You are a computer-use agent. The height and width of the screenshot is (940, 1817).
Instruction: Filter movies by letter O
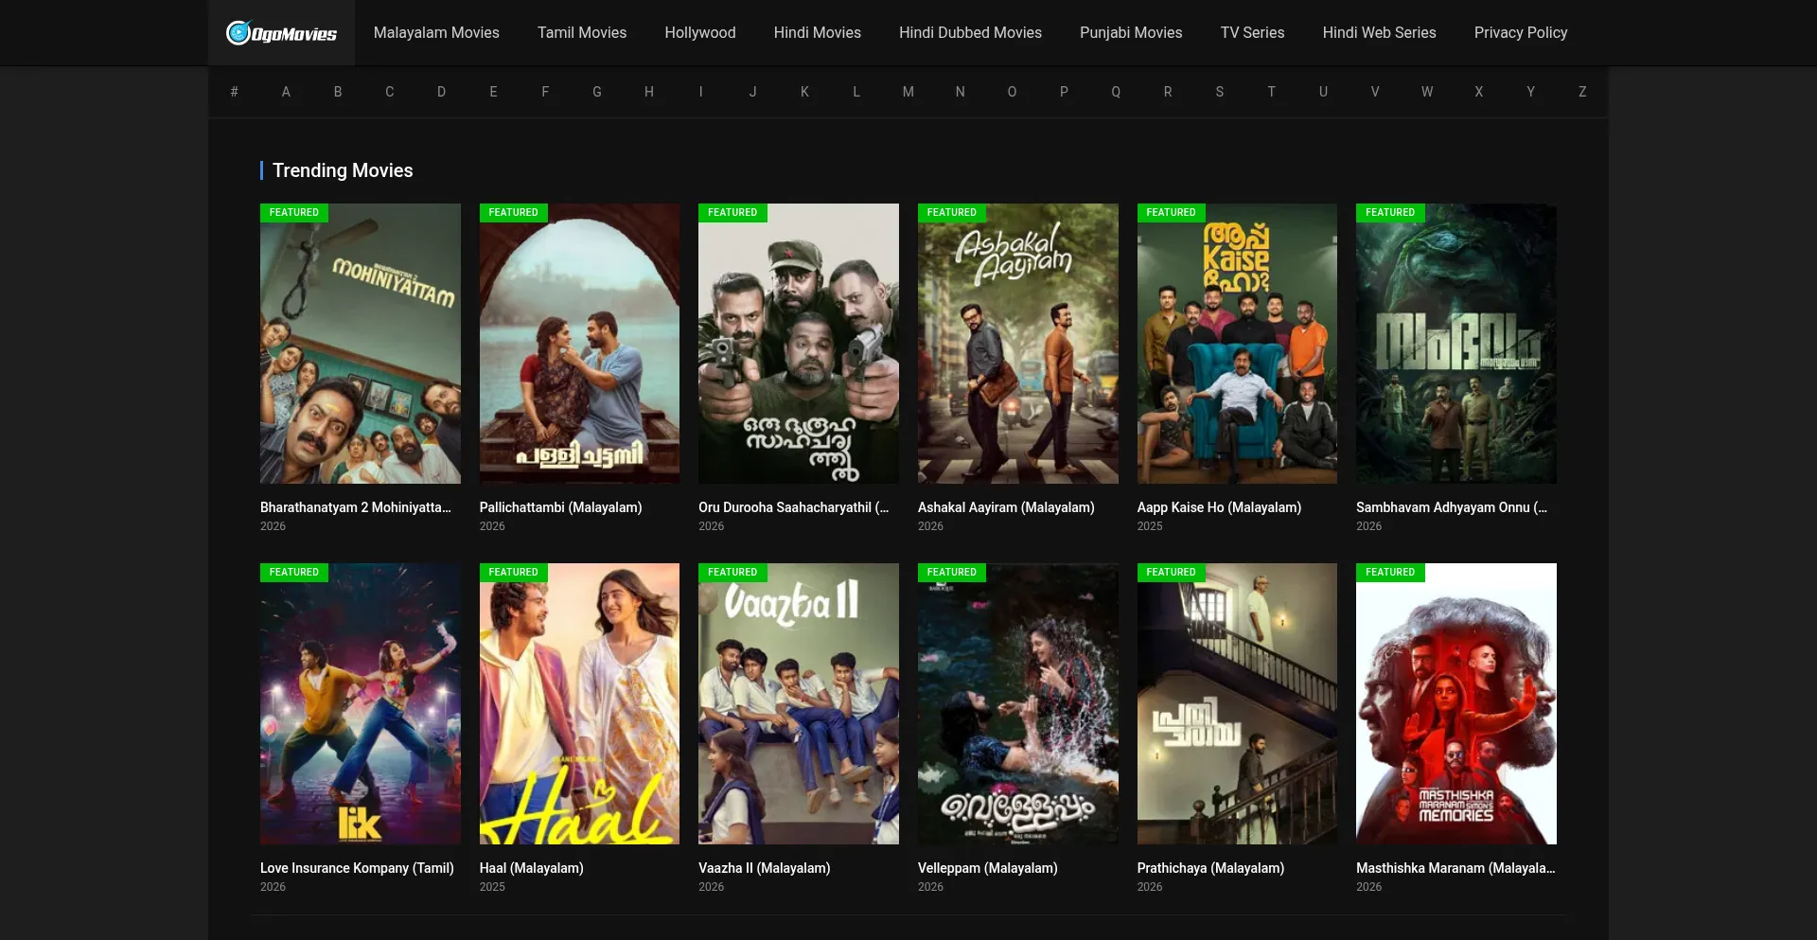tap(1012, 92)
